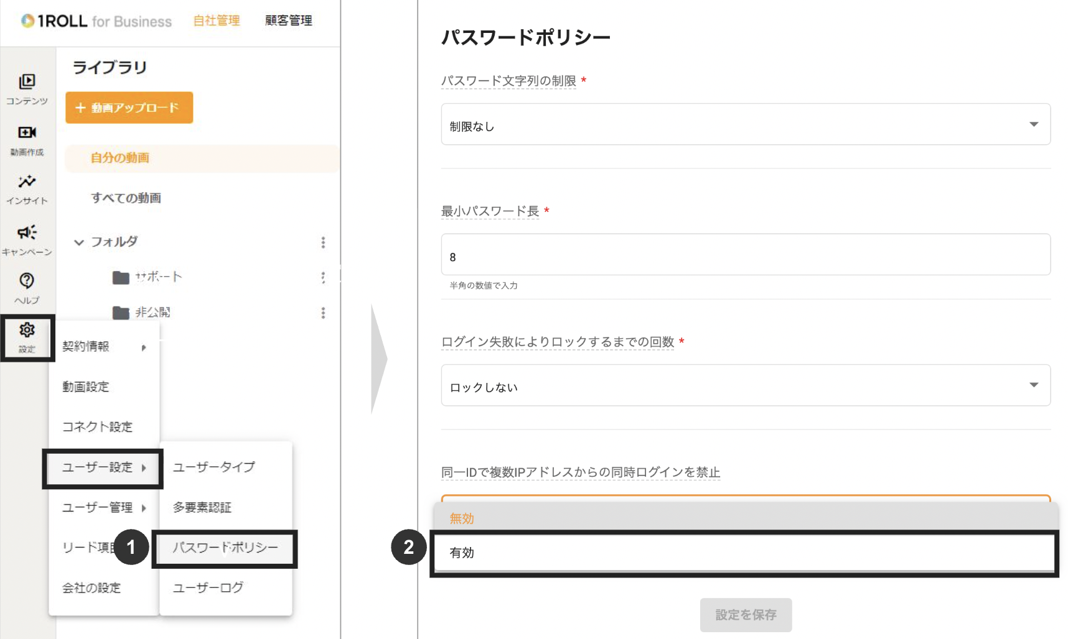Image resolution: width=1068 pixels, height=639 pixels.
Task: Expand the 契約情報 submenu arrow
Action: pos(144,347)
